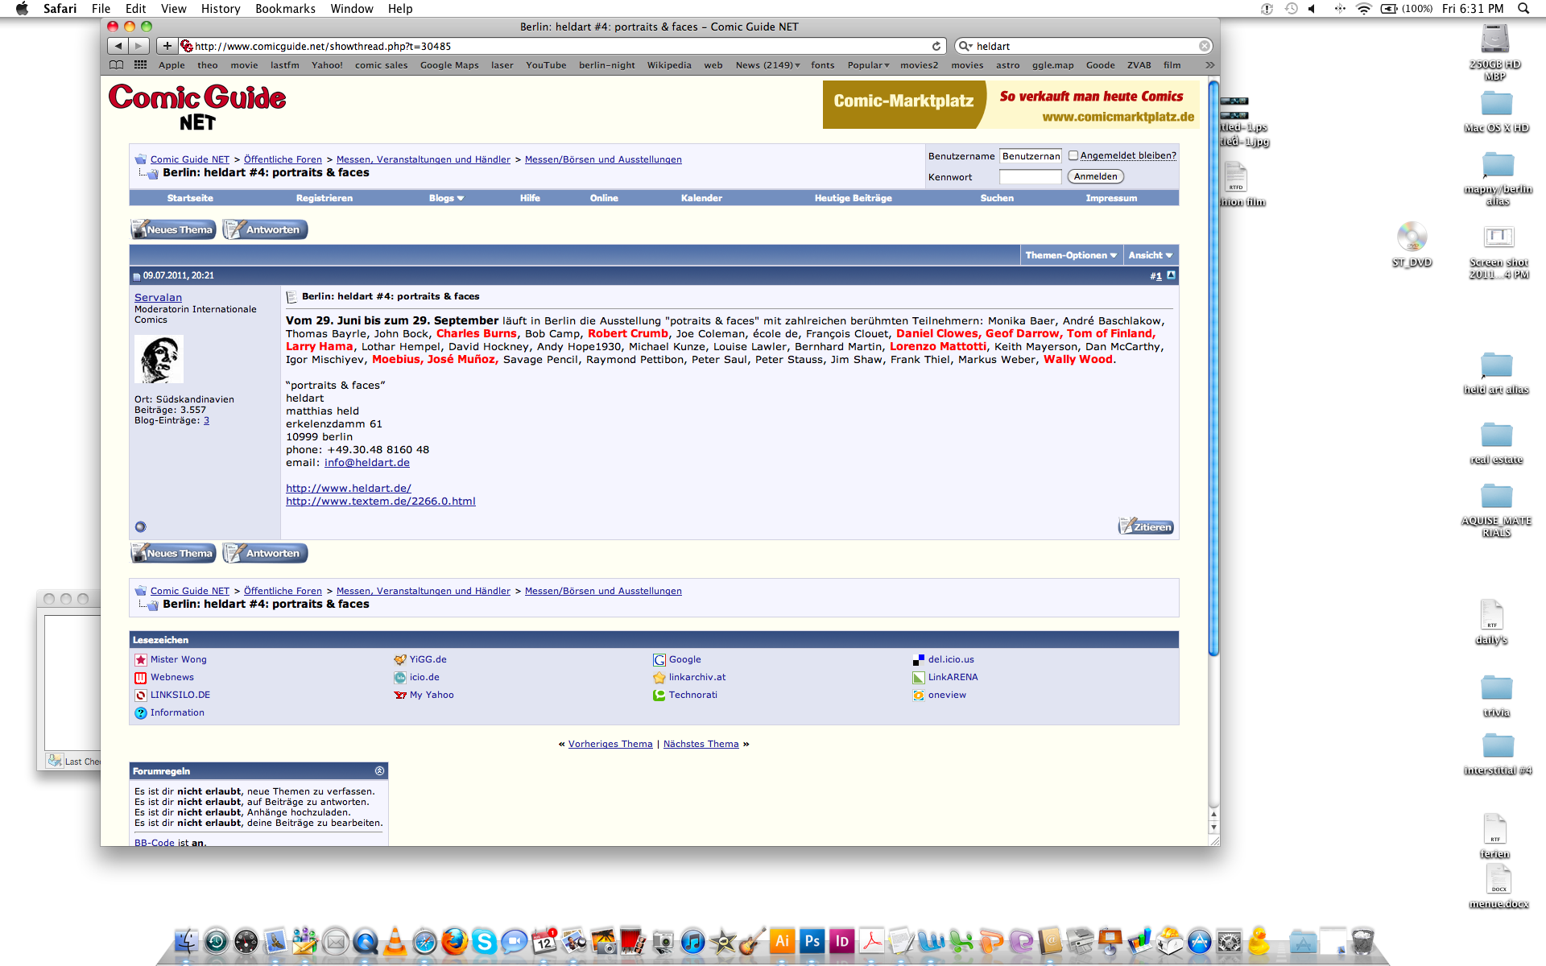Open the Wi-Fi status menu bar icon
The image size is (1546, 966).
[1363, 9]
